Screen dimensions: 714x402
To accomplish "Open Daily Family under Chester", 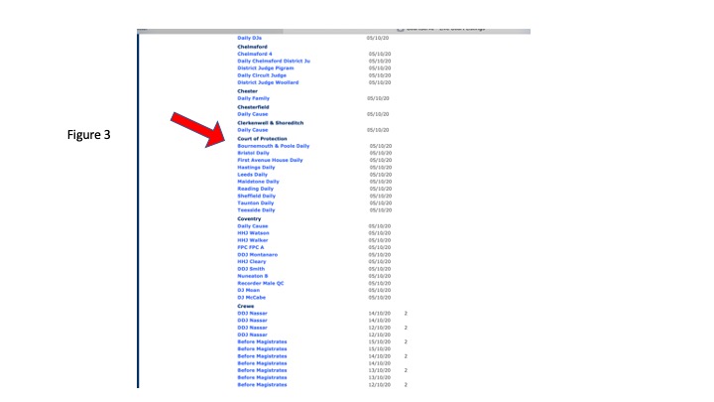I will (252, 98).
